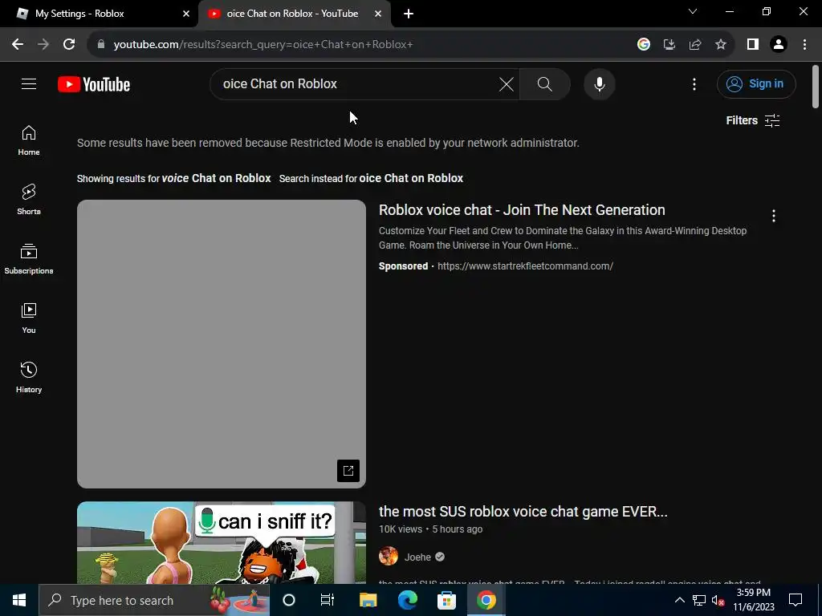Show hidden system tray icons
The height and width of the screenshot is (616, 822).
coord(679,600)
